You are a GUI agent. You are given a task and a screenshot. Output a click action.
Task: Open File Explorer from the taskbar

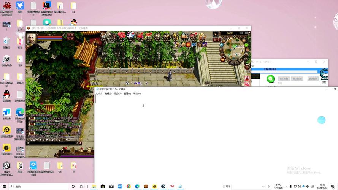point(94,186)
